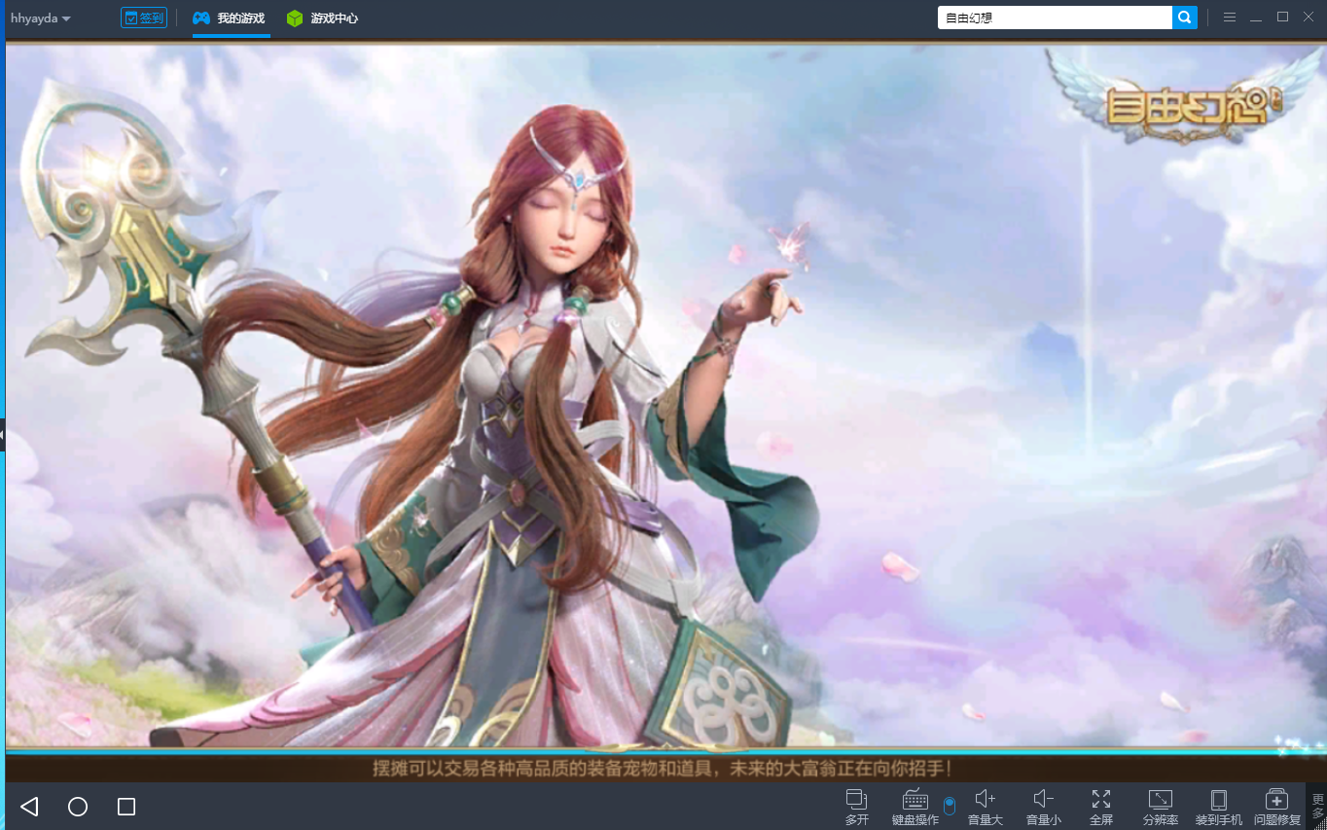This screenshot has height=830, width=1327.
Task: Switch to 我的游戏 tab
Action: (231, 18)
